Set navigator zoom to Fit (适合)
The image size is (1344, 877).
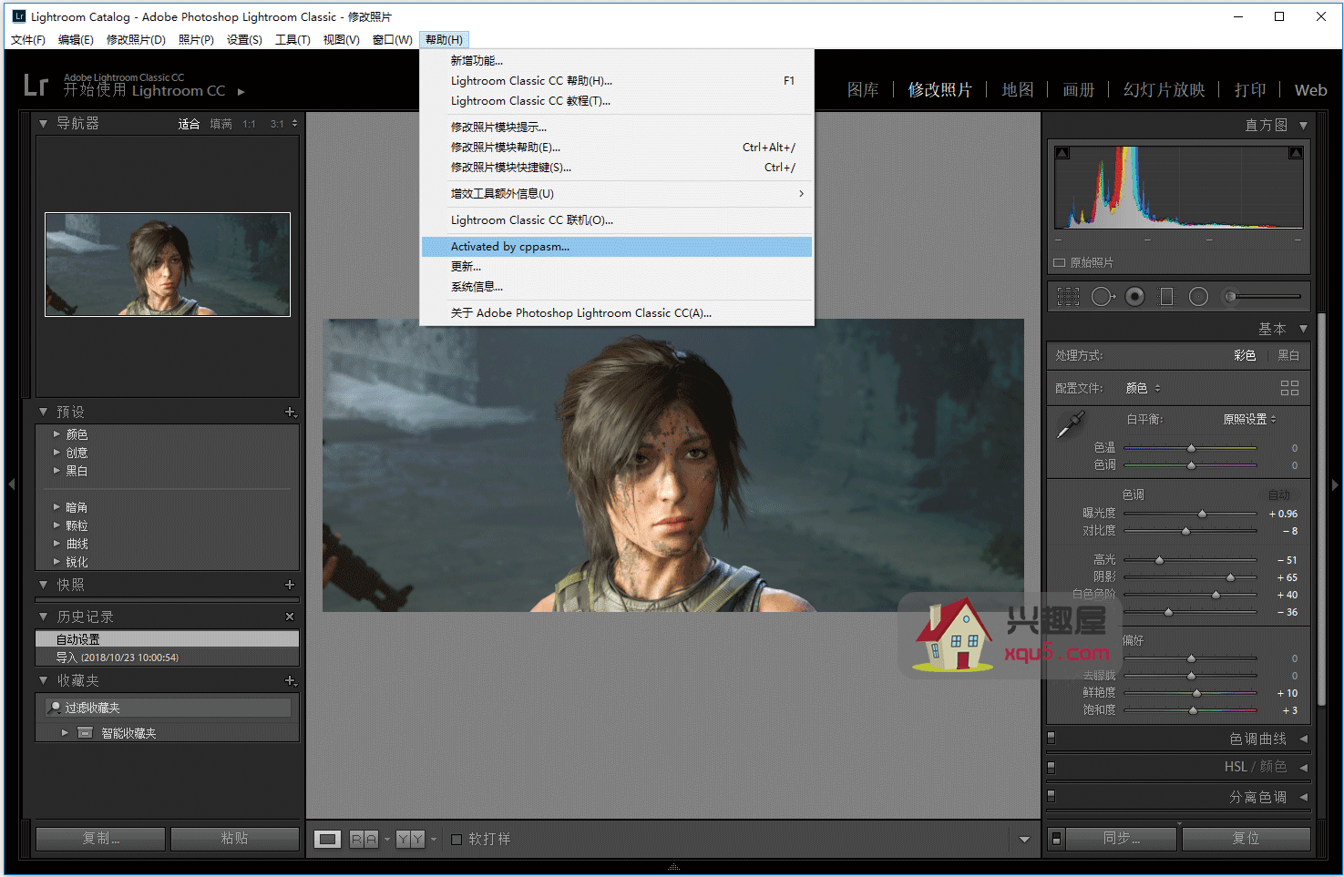(x=189, y=124)
